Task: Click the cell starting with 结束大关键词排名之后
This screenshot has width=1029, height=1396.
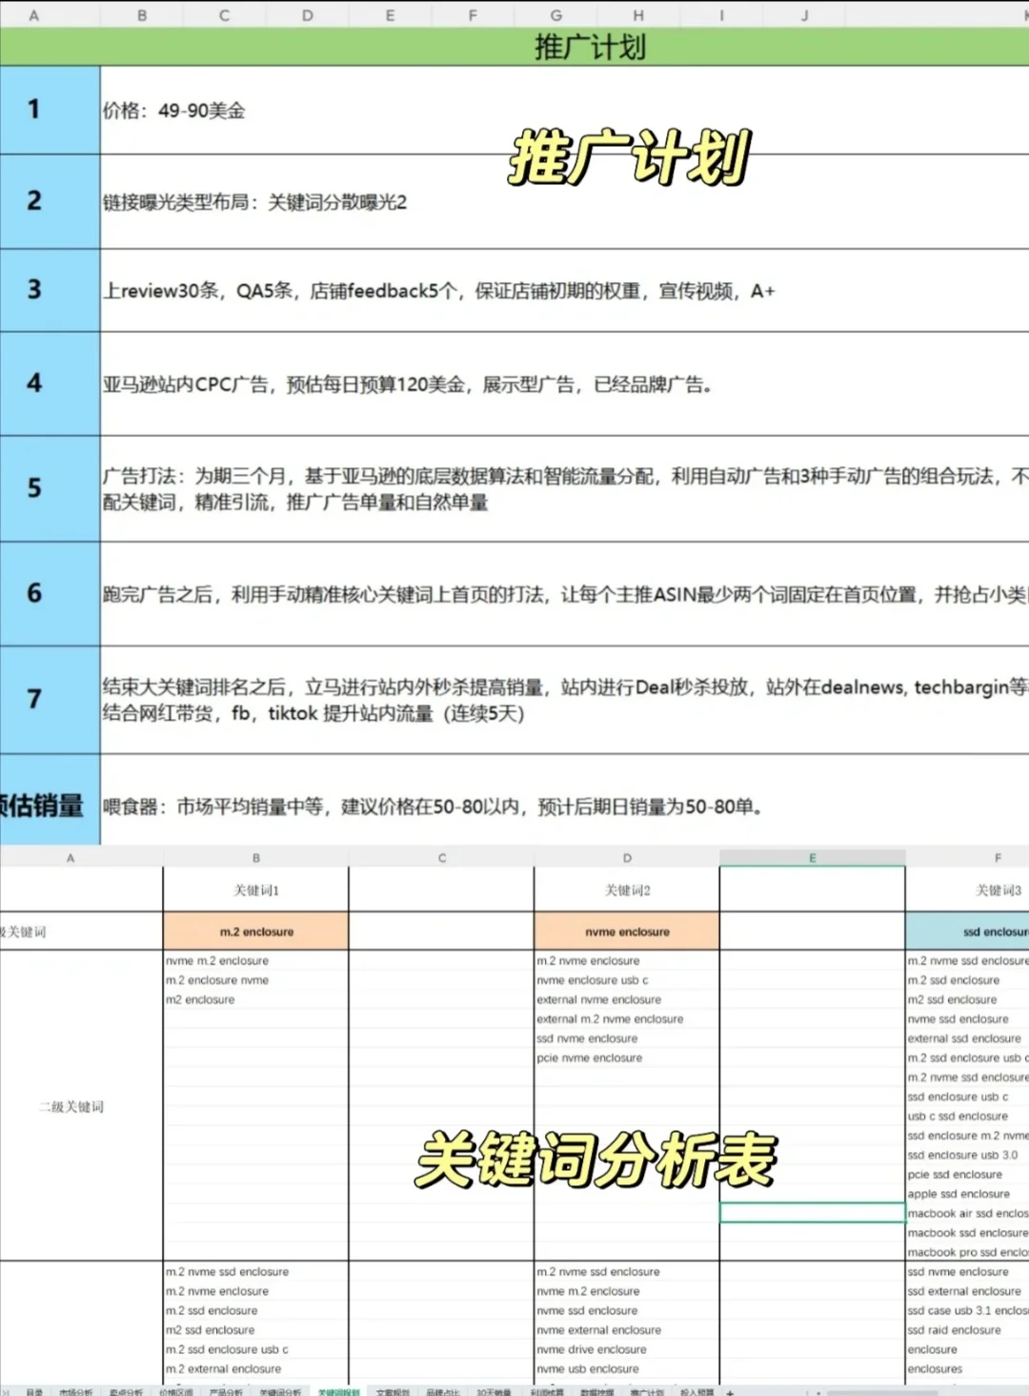Action: tap(564, 700)
